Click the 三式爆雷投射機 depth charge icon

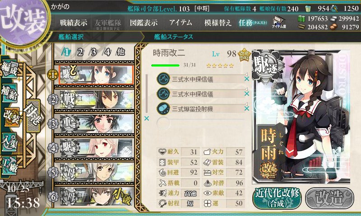point(163,108)
